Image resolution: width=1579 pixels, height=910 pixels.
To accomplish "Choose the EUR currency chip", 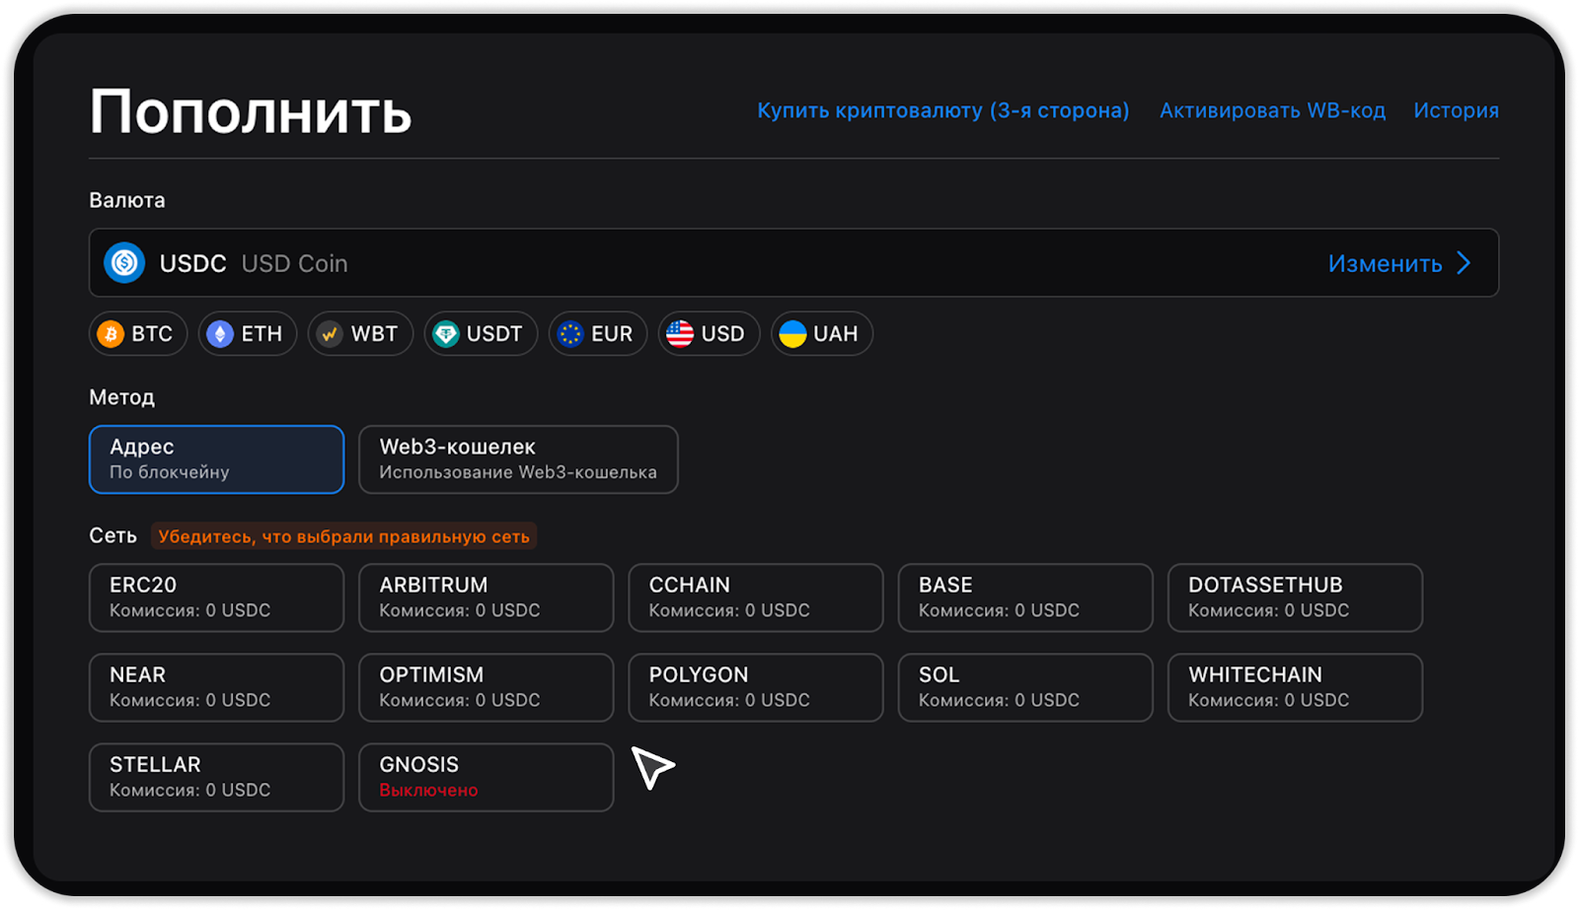I will (x=597, y=334).
